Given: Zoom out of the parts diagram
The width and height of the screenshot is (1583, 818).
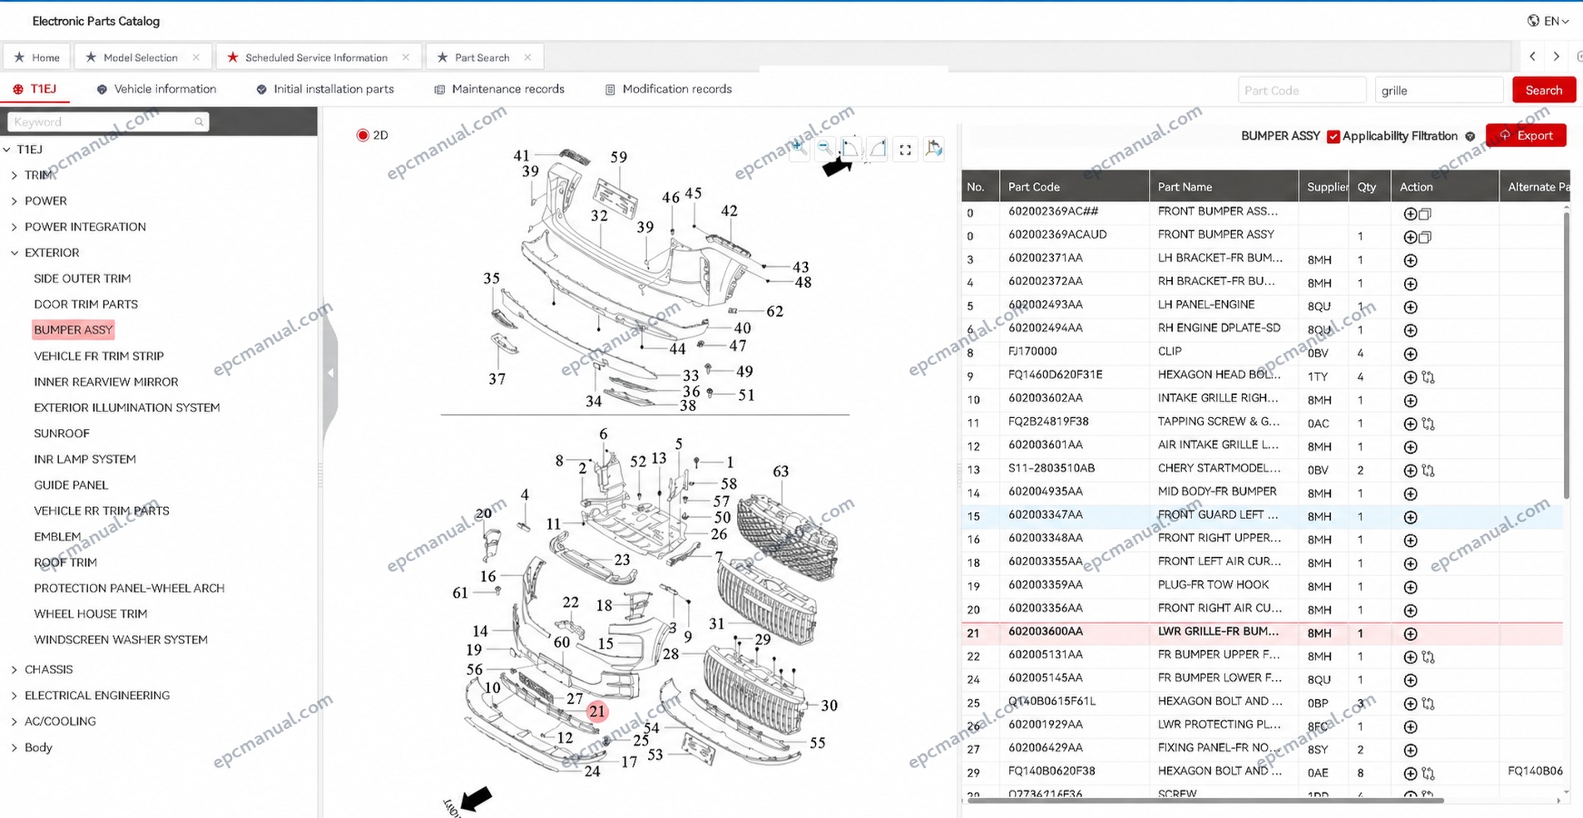Looking at the screenshot, I should 824,147.
